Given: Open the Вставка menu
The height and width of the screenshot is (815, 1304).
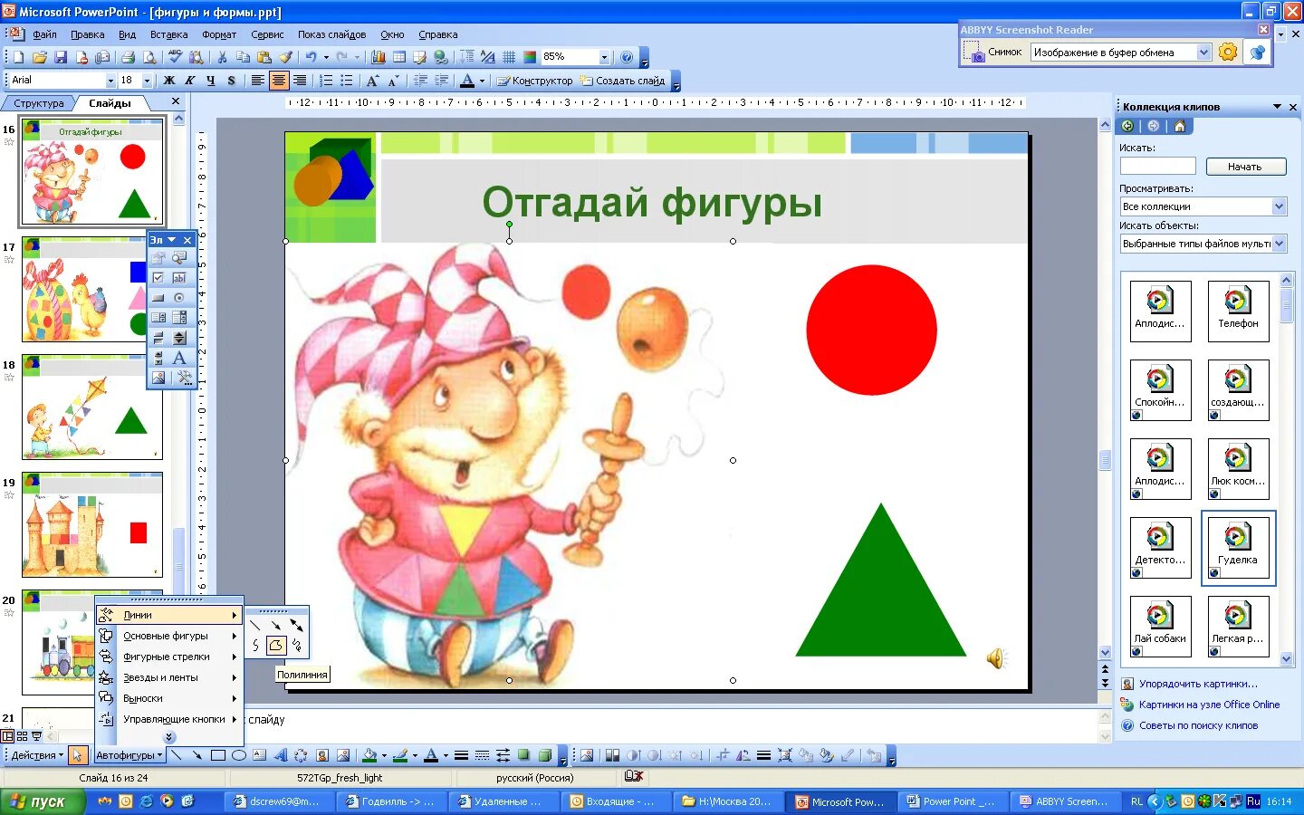Looking at the screenshot, I should (168, 34).
